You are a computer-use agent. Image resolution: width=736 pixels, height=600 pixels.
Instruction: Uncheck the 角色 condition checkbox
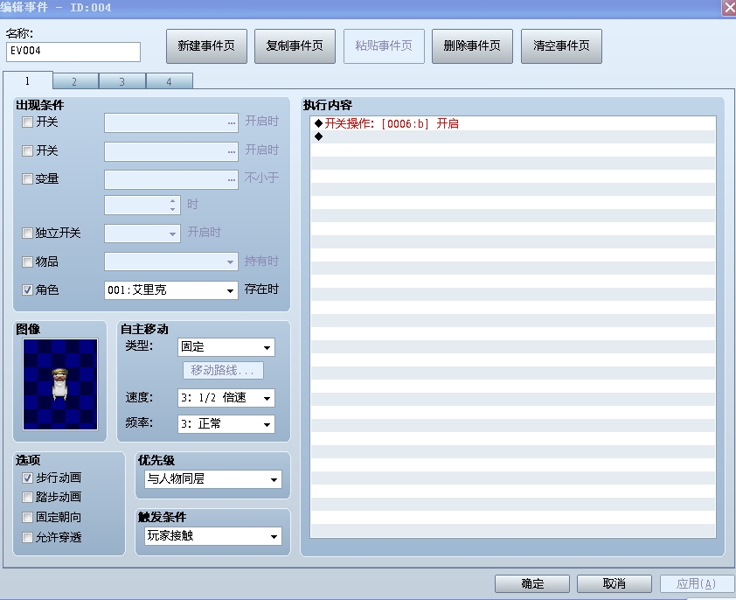[x=28, y=290]
